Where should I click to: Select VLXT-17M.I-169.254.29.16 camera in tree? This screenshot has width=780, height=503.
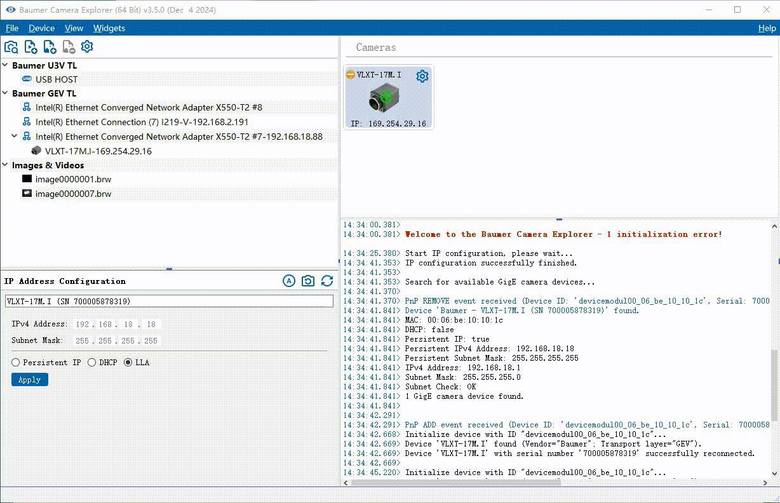click(x=98, y=151)
